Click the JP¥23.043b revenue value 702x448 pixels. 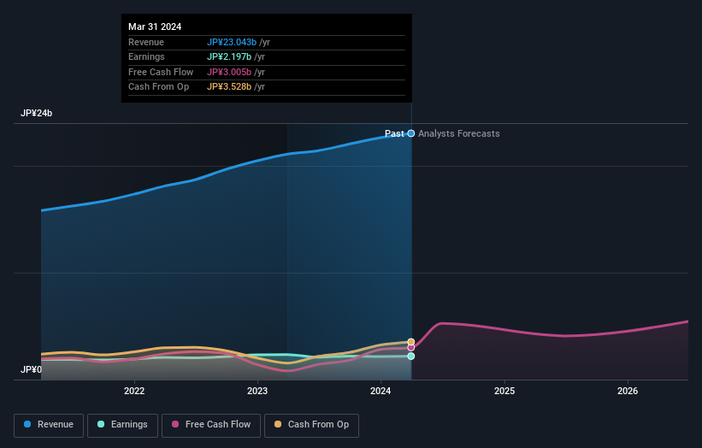[232, 42]
